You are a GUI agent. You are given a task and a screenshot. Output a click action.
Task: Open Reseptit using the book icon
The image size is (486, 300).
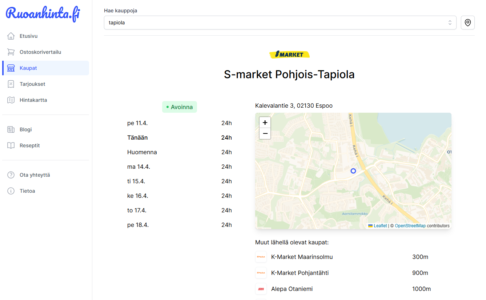(11, 145)
